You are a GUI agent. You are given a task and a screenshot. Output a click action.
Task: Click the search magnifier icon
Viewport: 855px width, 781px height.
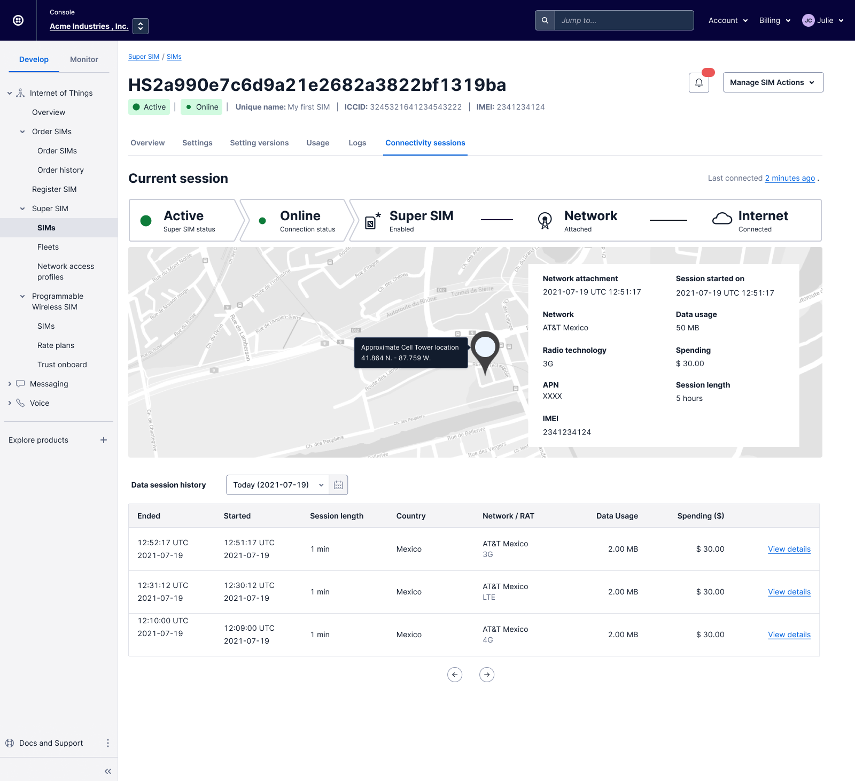coord(545,20)
